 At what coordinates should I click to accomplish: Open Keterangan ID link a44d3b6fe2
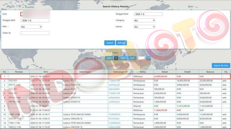(x=114, y=98)
